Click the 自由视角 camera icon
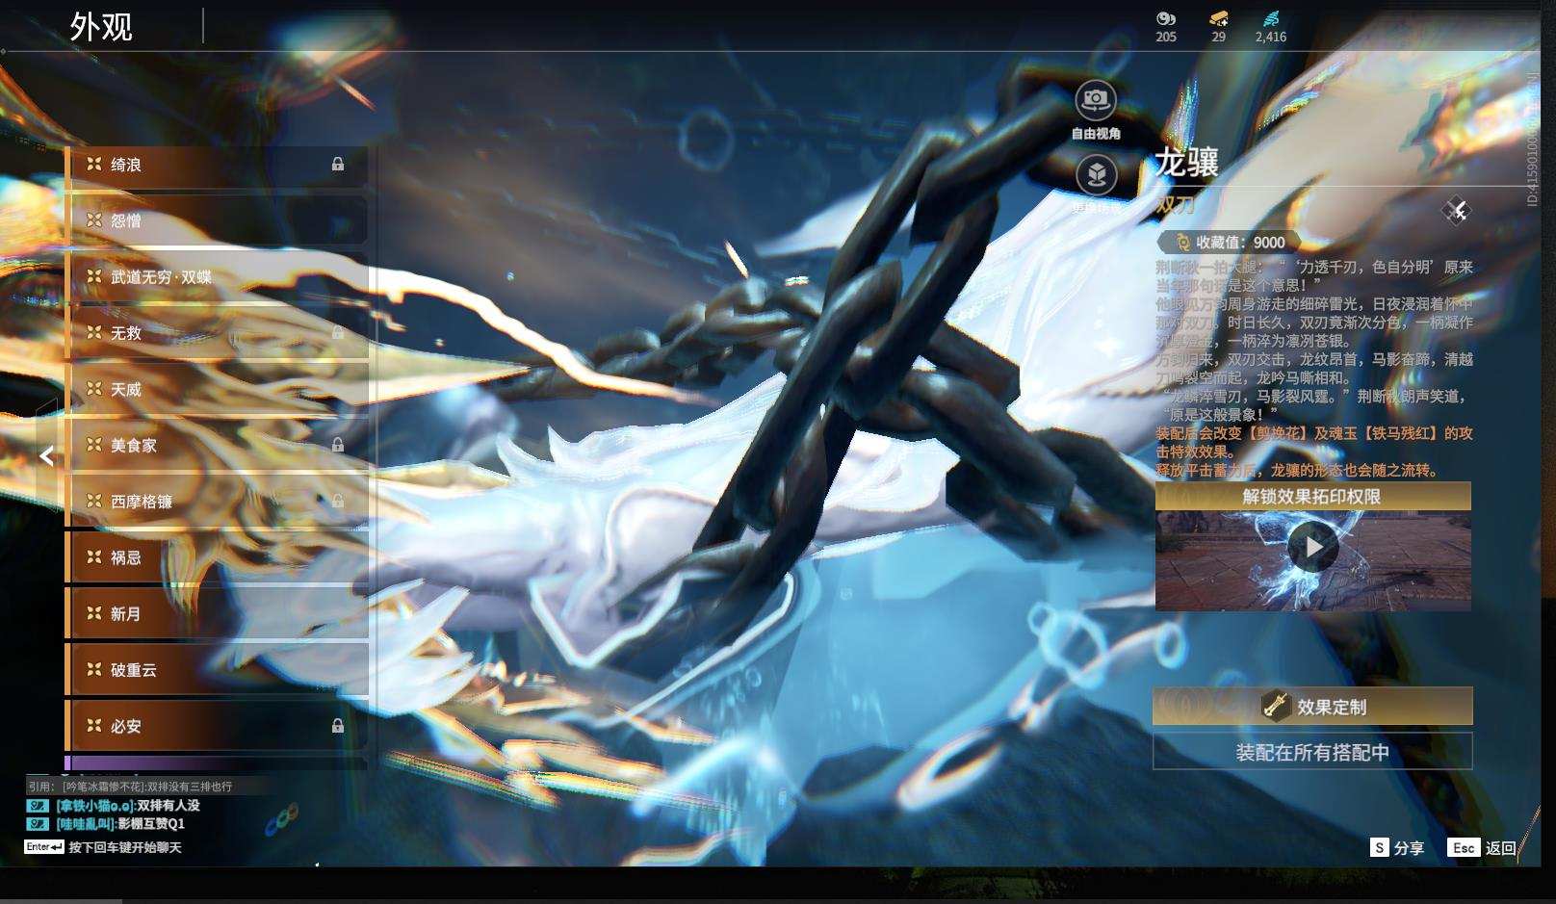The image size is (1556, 904). 1096,99
